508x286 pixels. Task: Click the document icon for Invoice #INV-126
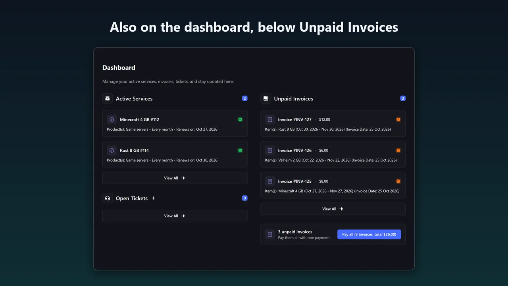pyautogui.click(x=270, y=151)
